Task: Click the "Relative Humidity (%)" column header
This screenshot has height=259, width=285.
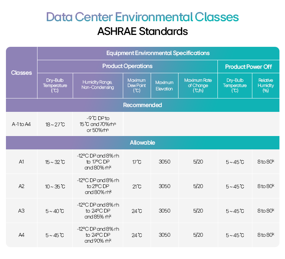Action: 266,85
